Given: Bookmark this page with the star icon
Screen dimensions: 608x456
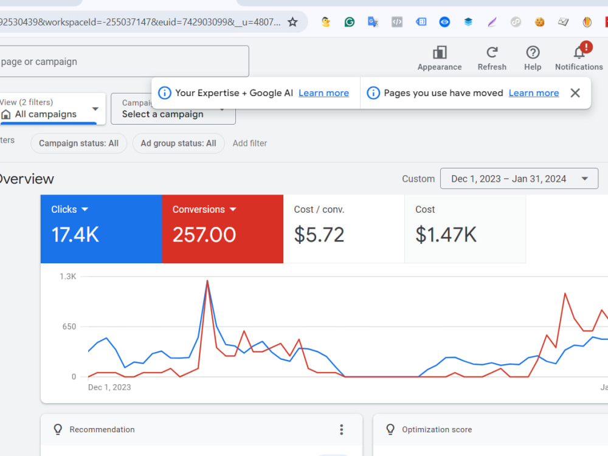Looking at the screenshot, I should [x=293, y=22].
